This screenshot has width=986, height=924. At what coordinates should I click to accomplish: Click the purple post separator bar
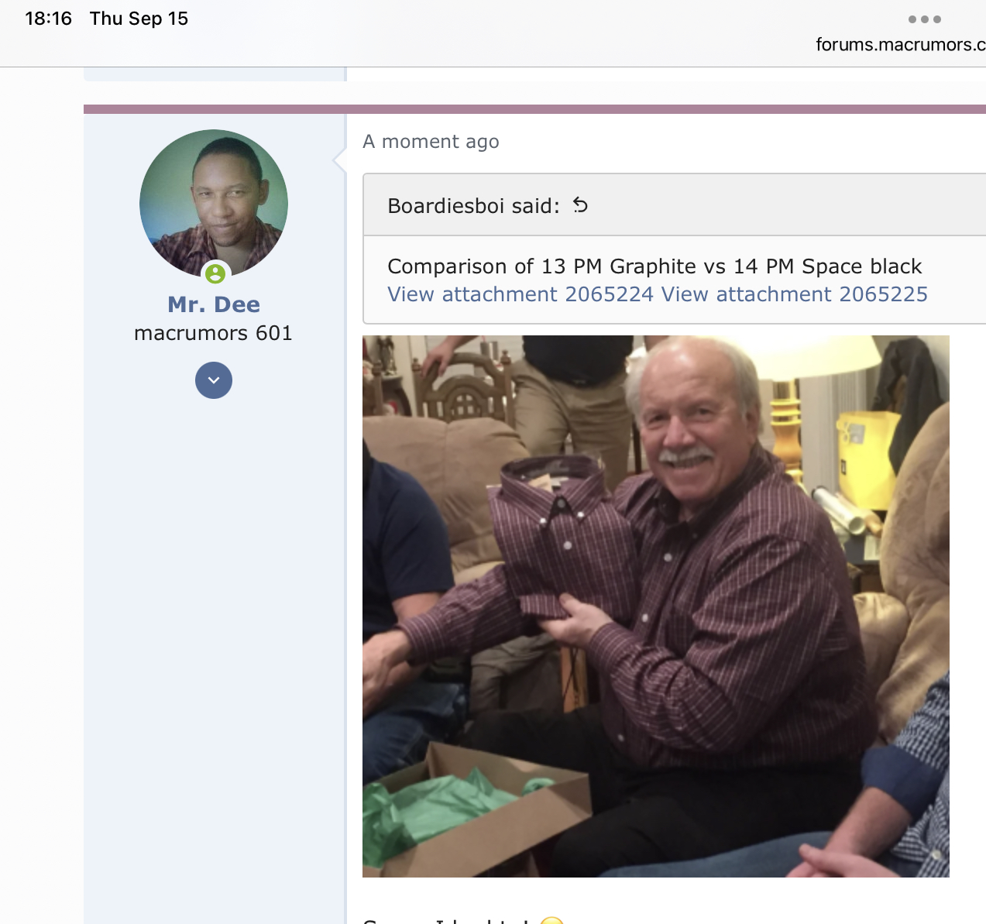(534, 109)
